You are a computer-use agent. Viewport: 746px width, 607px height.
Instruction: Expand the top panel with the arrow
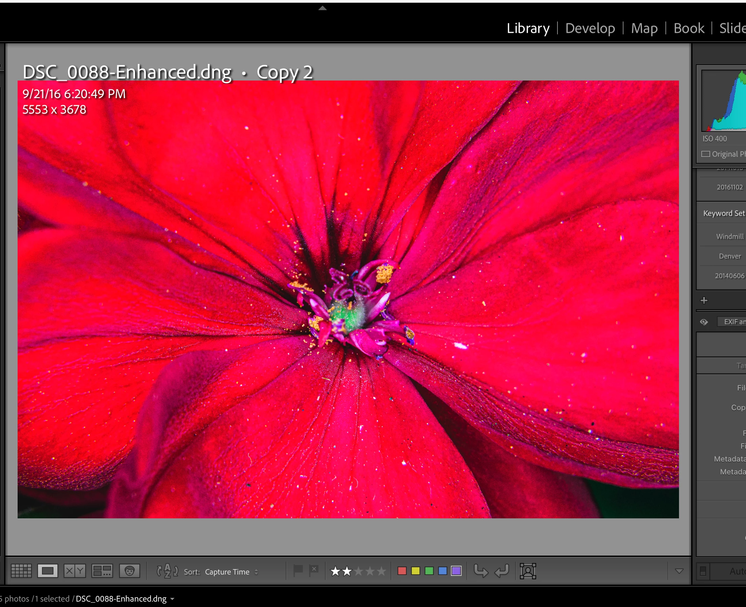[x=322, y=8]
